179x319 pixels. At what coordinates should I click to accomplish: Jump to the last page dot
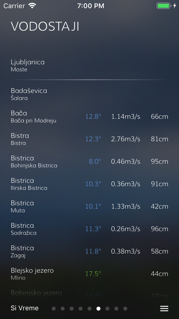point(125,309)
